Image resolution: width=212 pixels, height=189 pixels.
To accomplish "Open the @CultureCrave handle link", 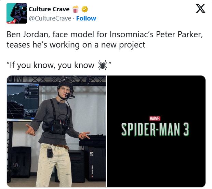I will pyautogui.click(x=50, y=18).
